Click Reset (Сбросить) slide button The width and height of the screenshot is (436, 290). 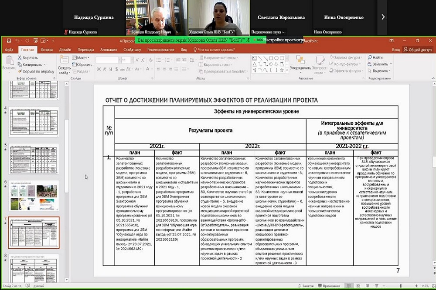pos(82,64)
